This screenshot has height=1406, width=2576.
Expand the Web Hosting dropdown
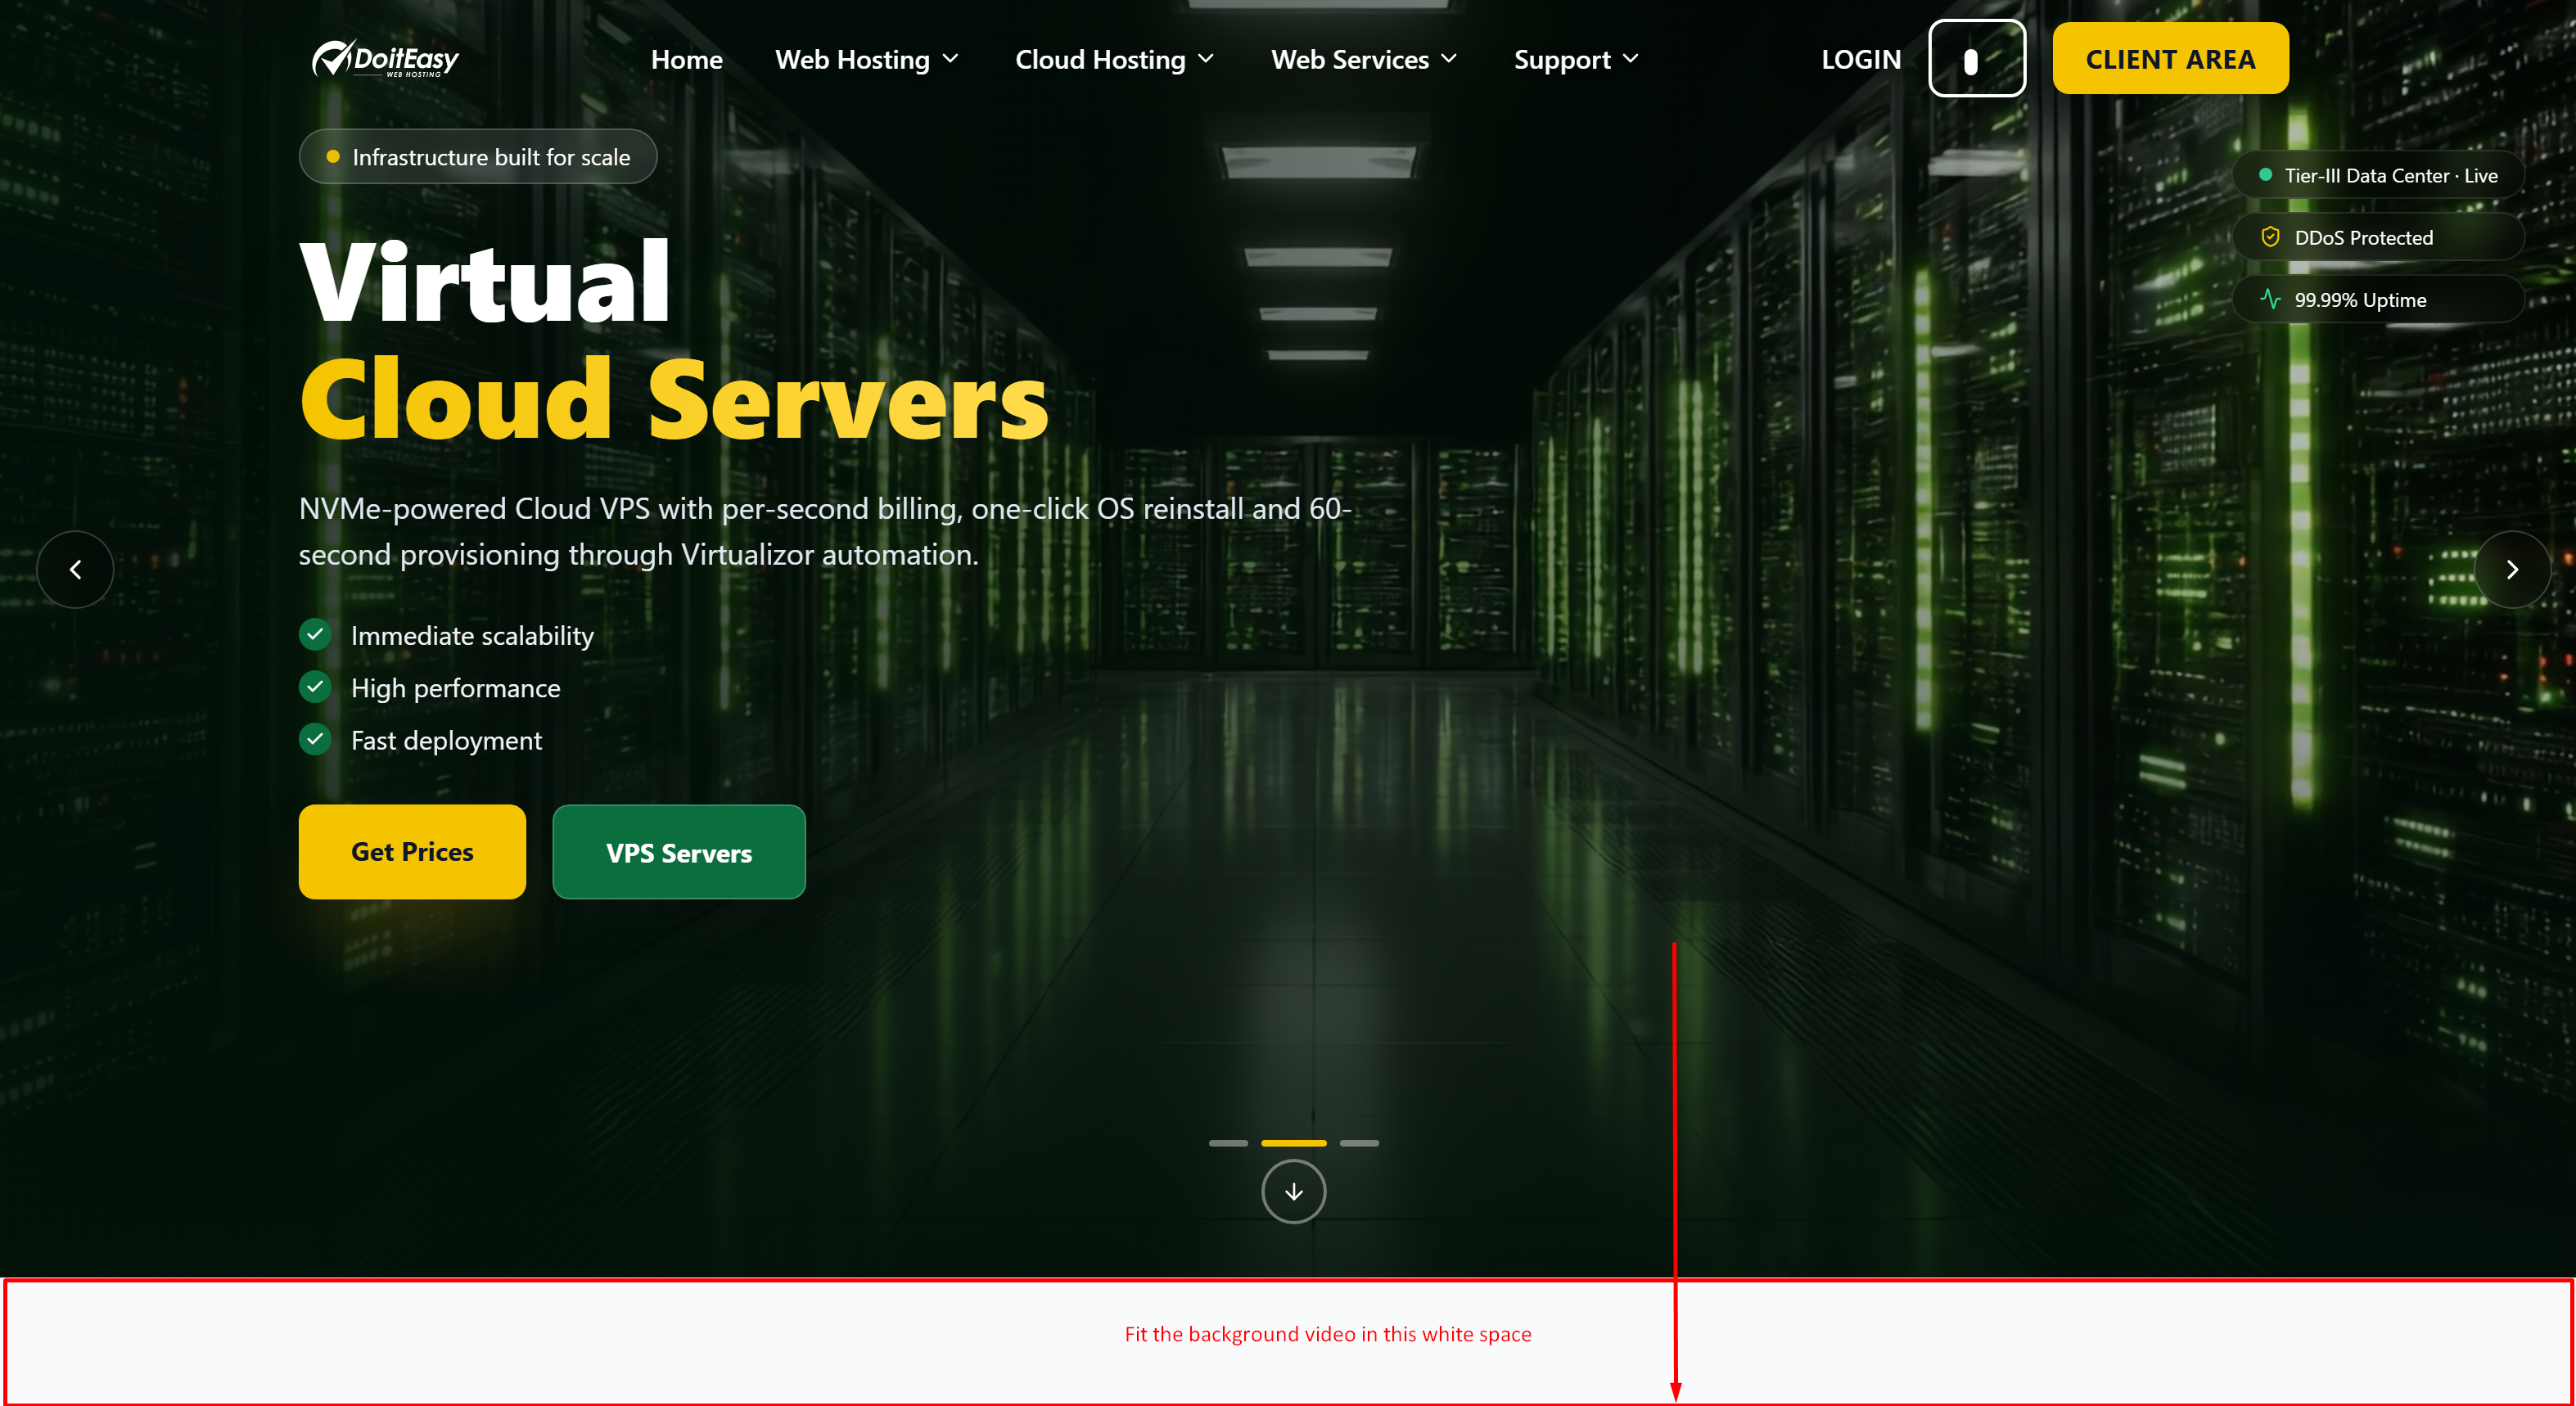pyautogui.click(x=866, y=59)
